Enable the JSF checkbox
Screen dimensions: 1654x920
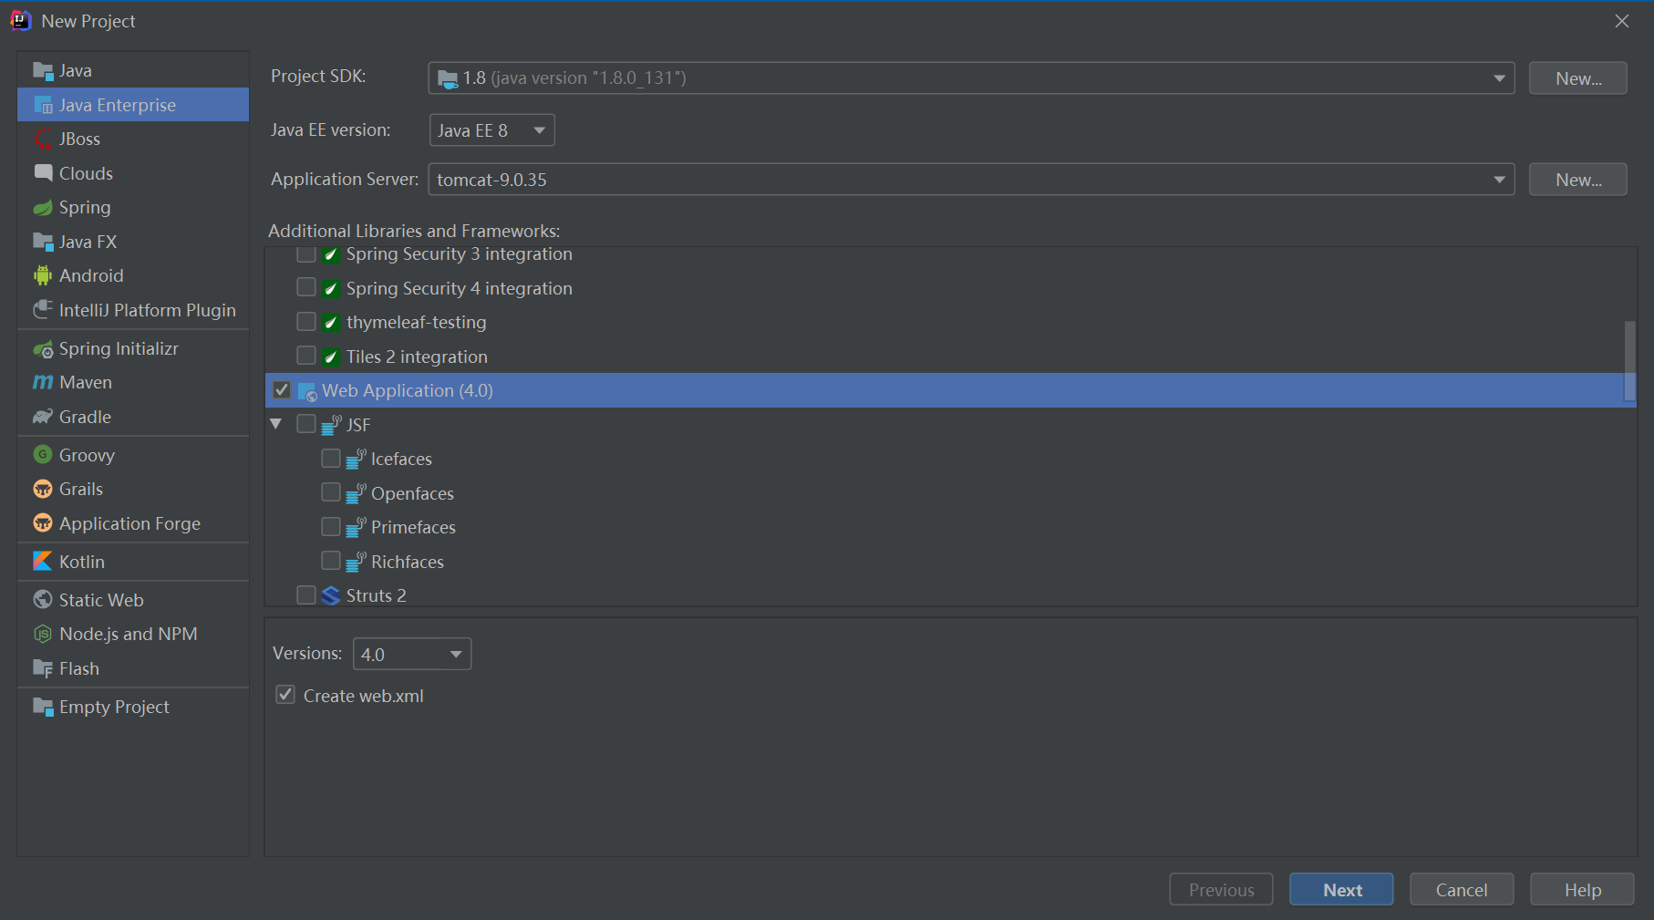pyautogui.click(x=306, y=424)
